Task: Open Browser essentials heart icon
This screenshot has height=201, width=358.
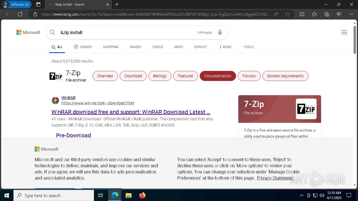Action: [339, 14]
